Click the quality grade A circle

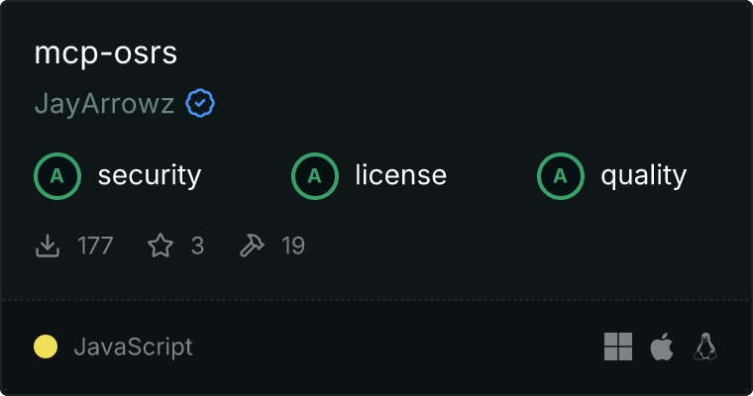(561, 176)
